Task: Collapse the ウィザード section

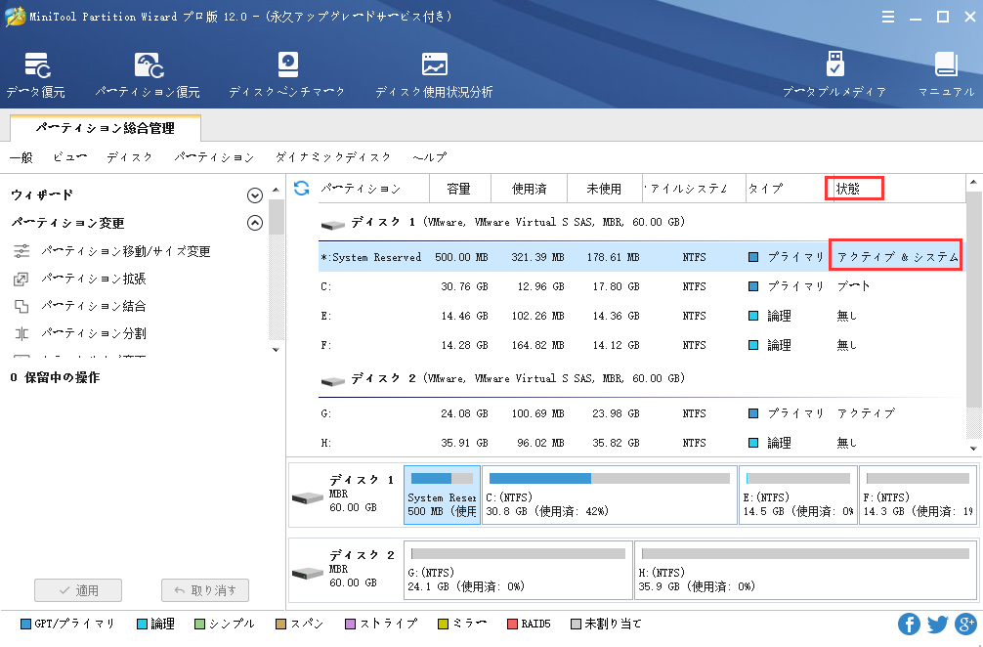Action: 254,194
